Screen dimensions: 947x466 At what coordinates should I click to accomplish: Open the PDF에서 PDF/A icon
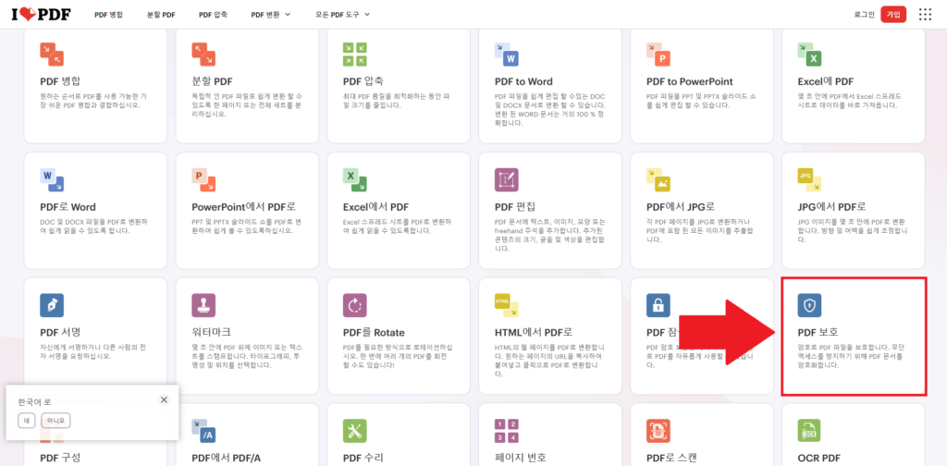click(203, 431)
